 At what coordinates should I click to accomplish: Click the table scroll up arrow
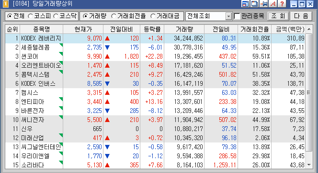(x=309, y=29)
